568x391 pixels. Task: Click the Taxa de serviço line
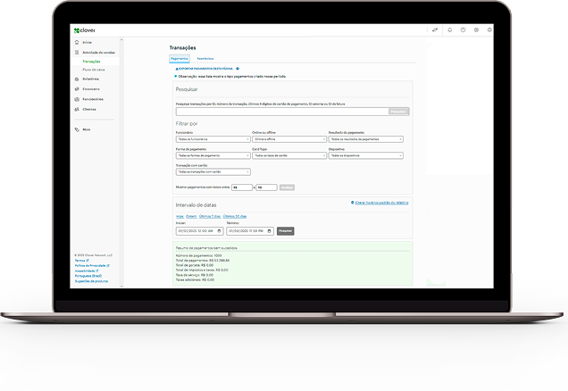tap(195, 275)
